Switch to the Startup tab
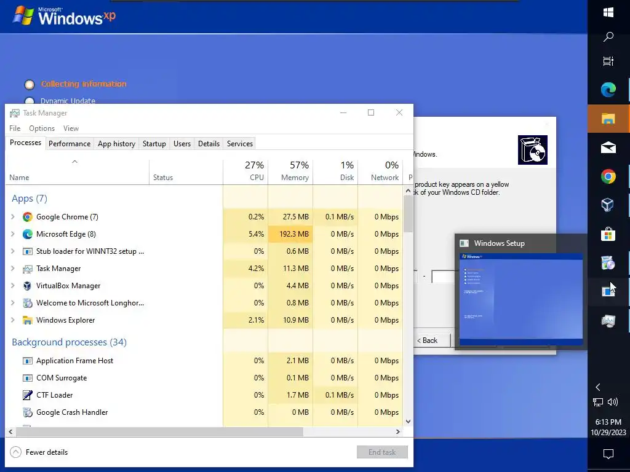The width and height of the screenshot is (630, 472). tap(154, 144)
